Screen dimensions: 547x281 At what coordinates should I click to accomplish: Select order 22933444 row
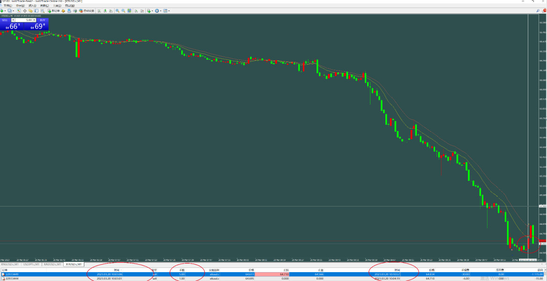point(273,279)
